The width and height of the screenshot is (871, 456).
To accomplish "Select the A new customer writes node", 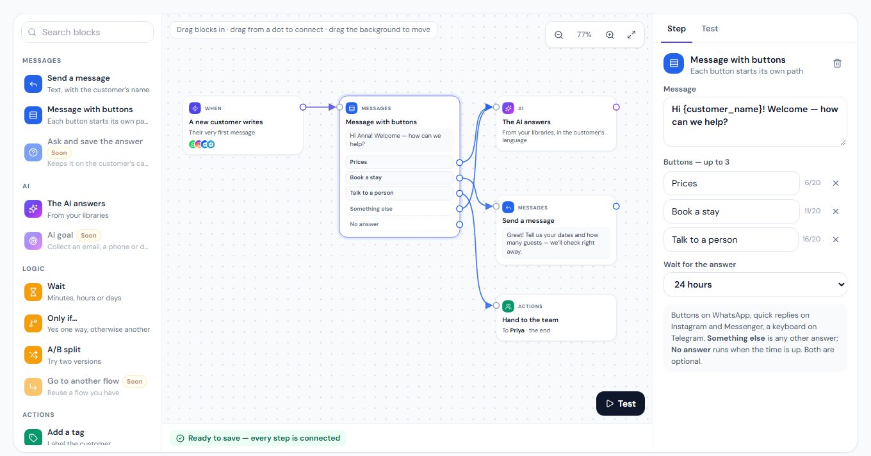I will click(243, 126).
